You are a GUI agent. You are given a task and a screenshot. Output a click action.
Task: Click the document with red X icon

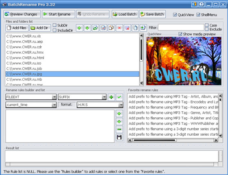coord(127,28)
